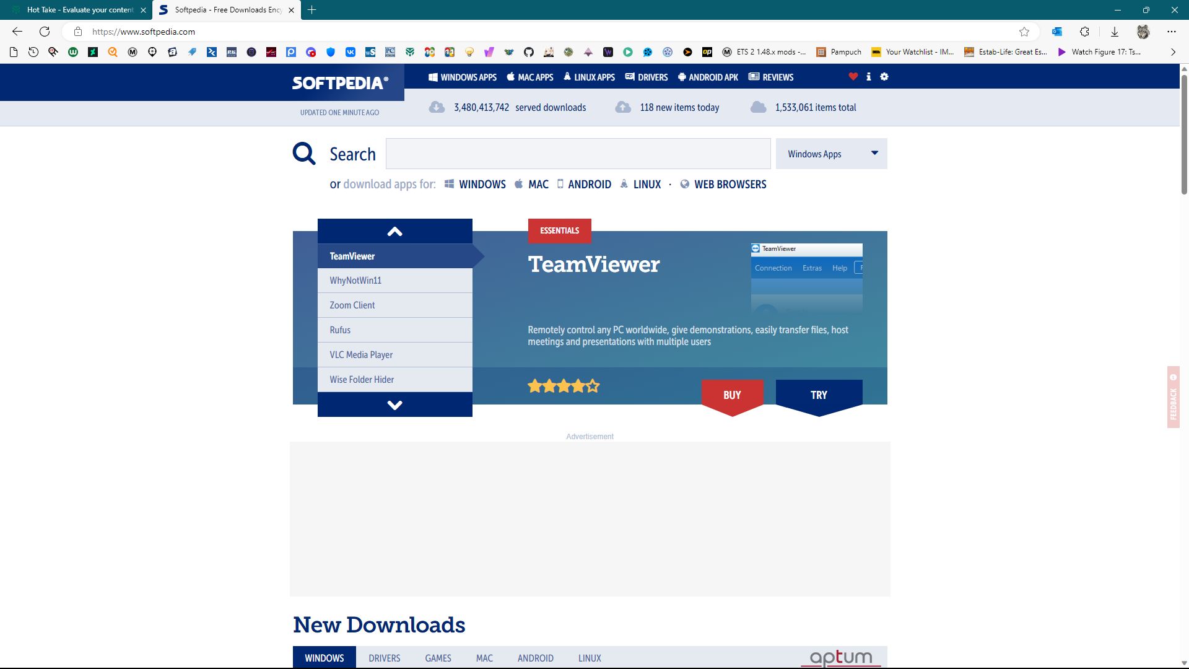Select Wise Folder Hider in the essentials list
Viewport: 1189px width, 669px height.
395,380
